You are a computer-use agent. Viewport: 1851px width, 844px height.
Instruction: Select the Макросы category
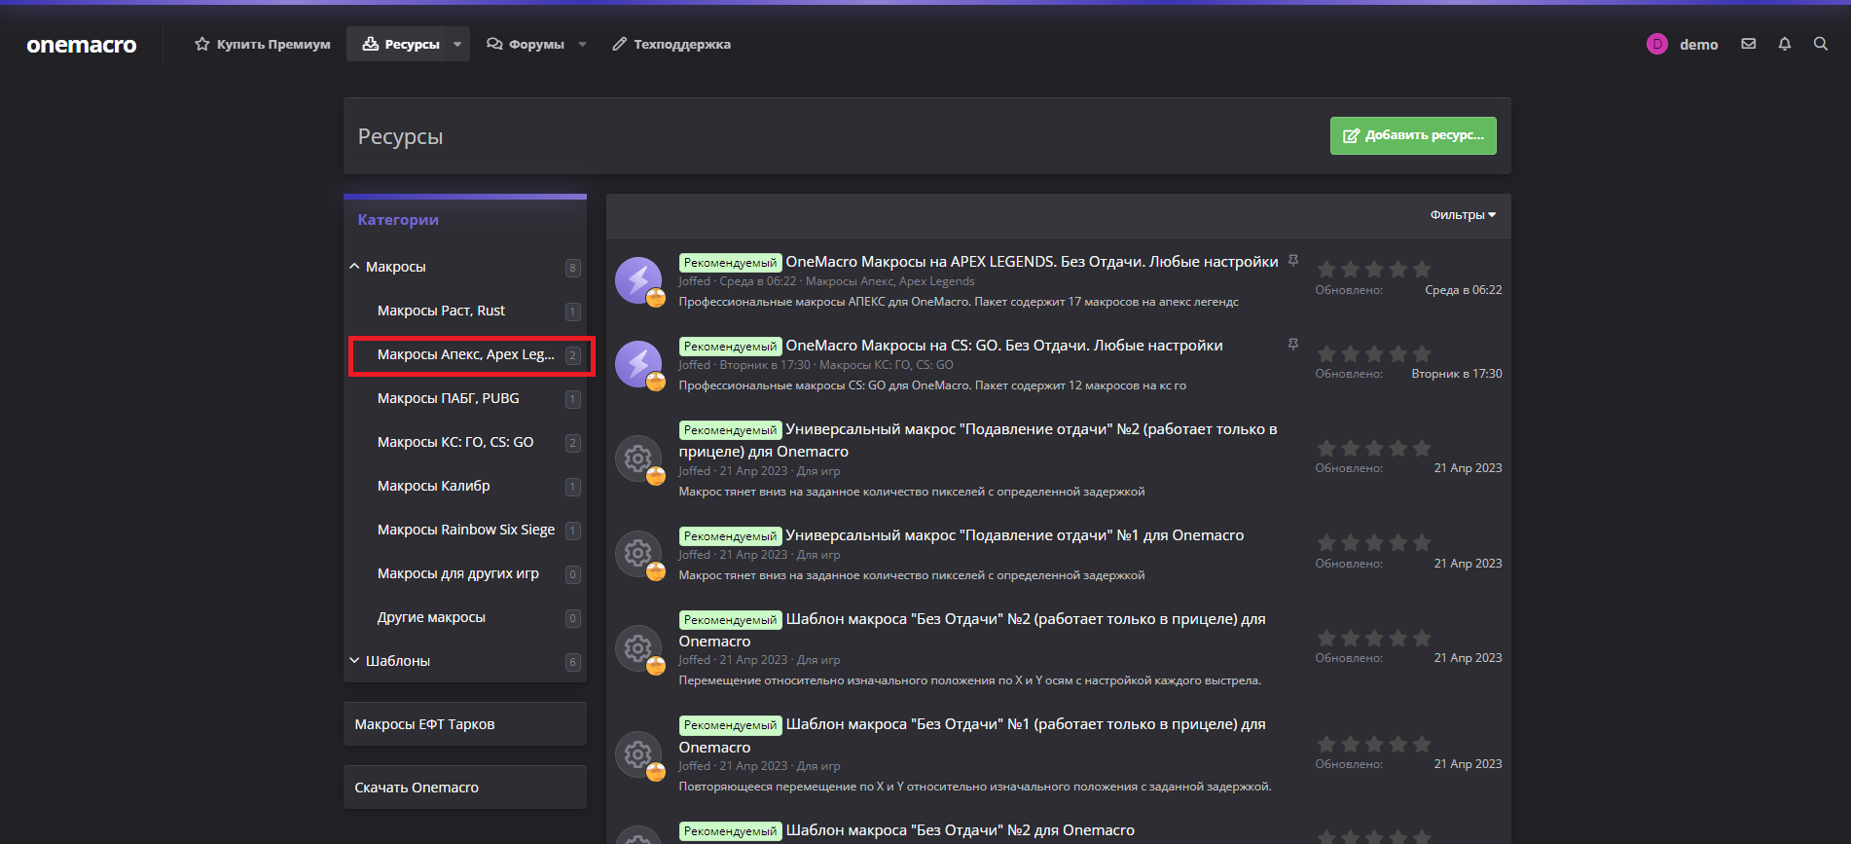[x=395, y=267]
